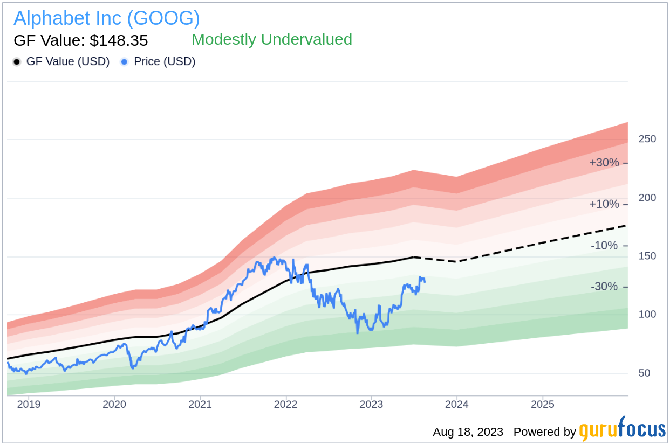The height and width of the screenshot is (445, 670).
Task: Click the +30% band label
Action: [604, 163]
